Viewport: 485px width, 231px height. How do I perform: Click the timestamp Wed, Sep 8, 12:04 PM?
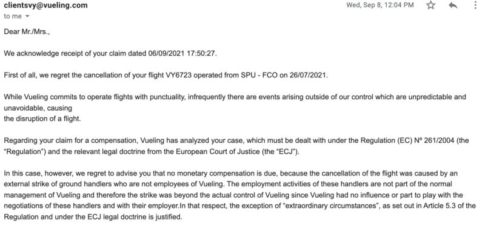380,5
